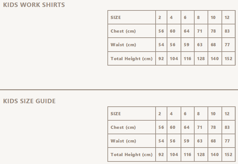
Task: Select size 2 column header in Work Shirts table
Action: 160,17
